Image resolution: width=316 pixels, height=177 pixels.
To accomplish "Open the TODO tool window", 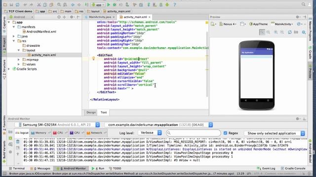I will coord(115,168).
